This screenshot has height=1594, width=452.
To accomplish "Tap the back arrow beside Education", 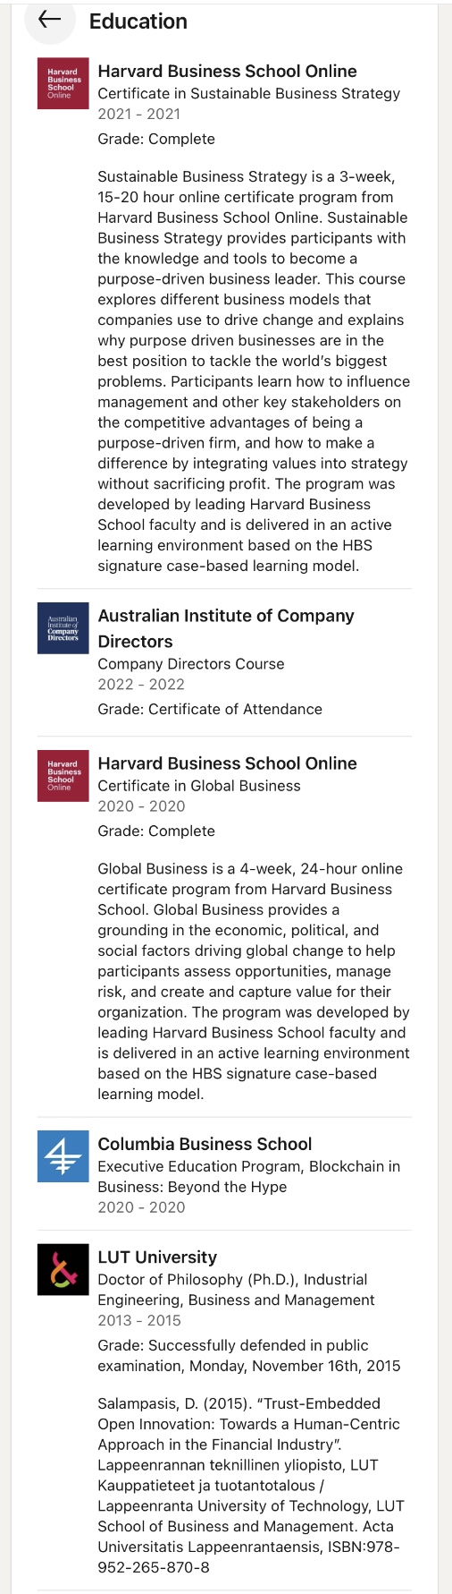I will tap(50, 20).
